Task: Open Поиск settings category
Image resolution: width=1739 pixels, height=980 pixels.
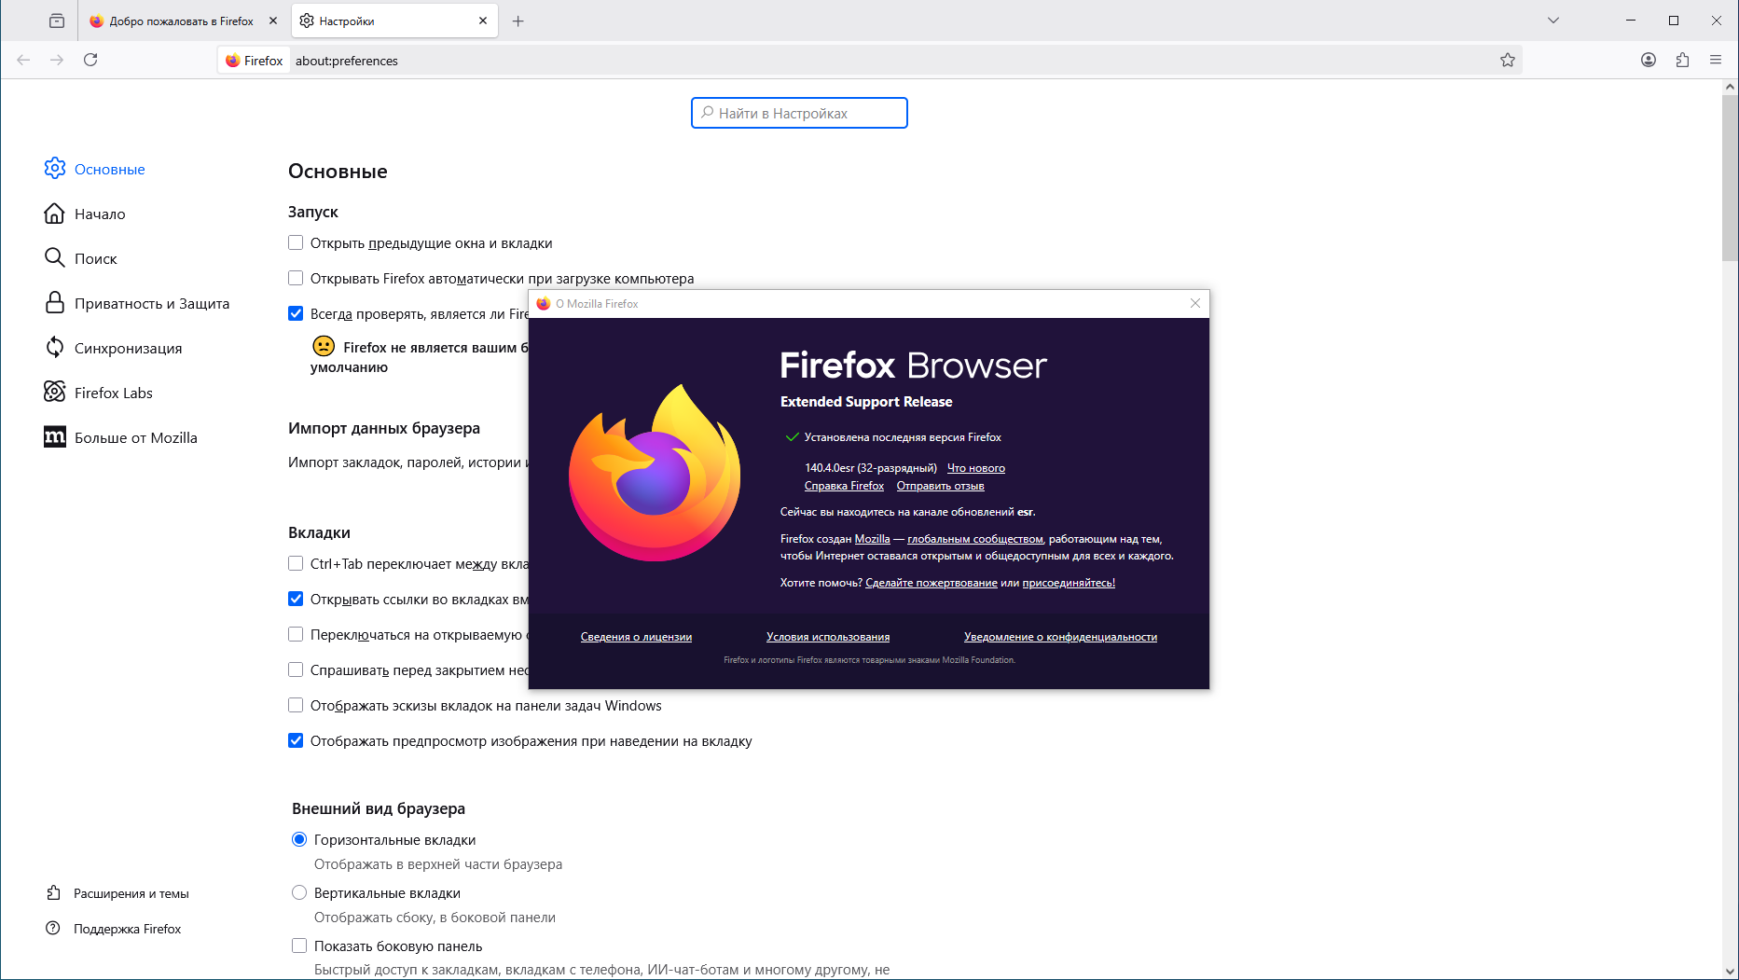Action: click(x=80, y=258)
